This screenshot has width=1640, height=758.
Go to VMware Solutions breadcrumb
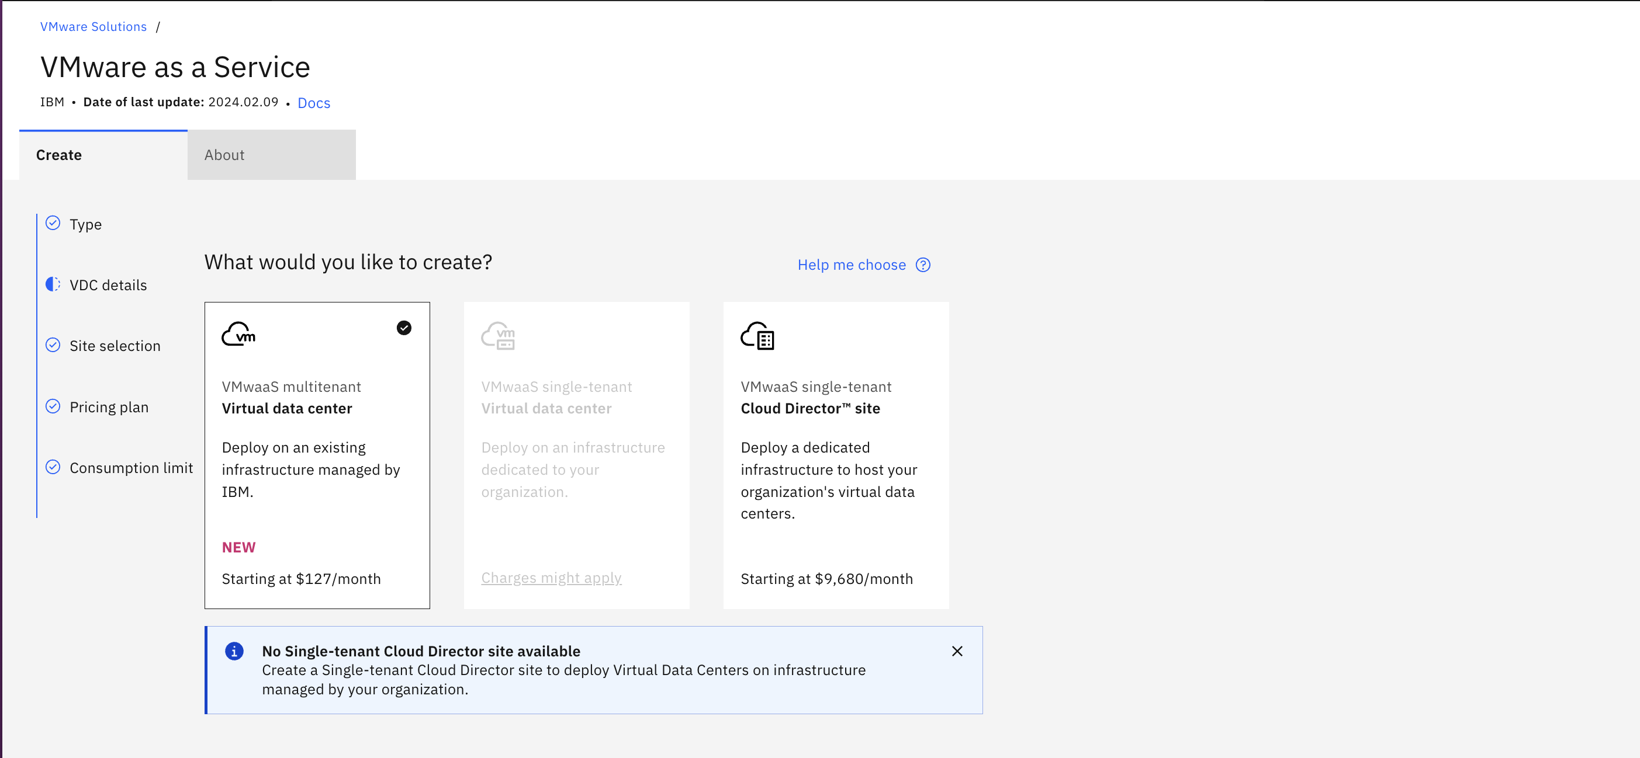[93, 27]
